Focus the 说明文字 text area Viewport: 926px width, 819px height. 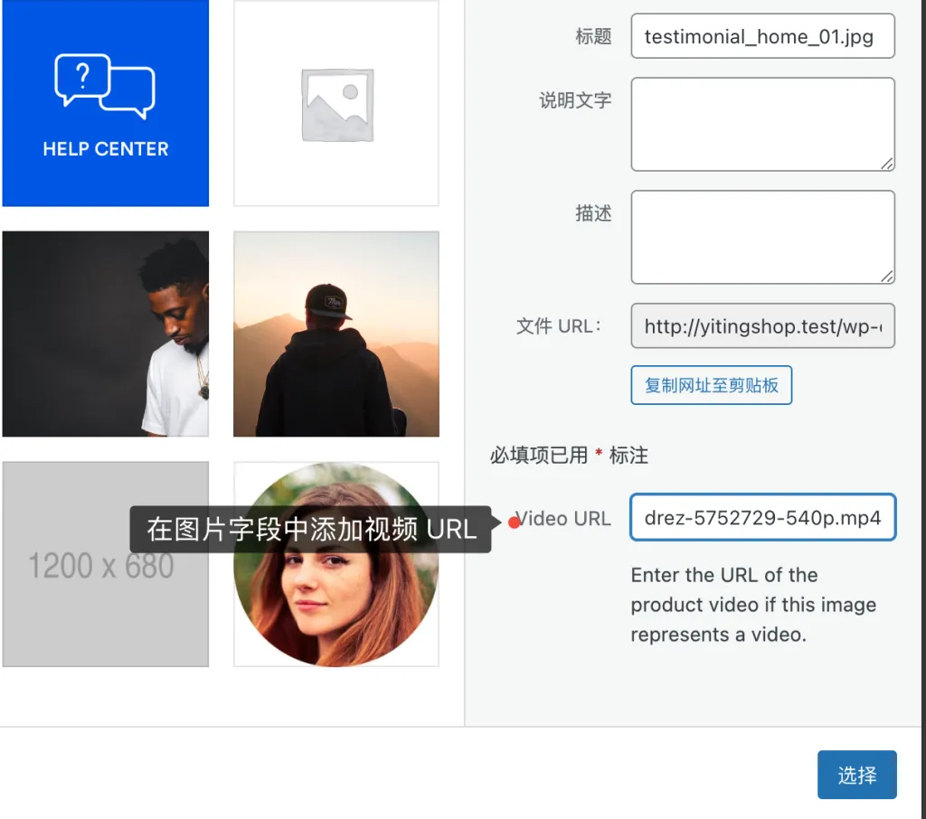pyautogui.click(x=762, y=124)
